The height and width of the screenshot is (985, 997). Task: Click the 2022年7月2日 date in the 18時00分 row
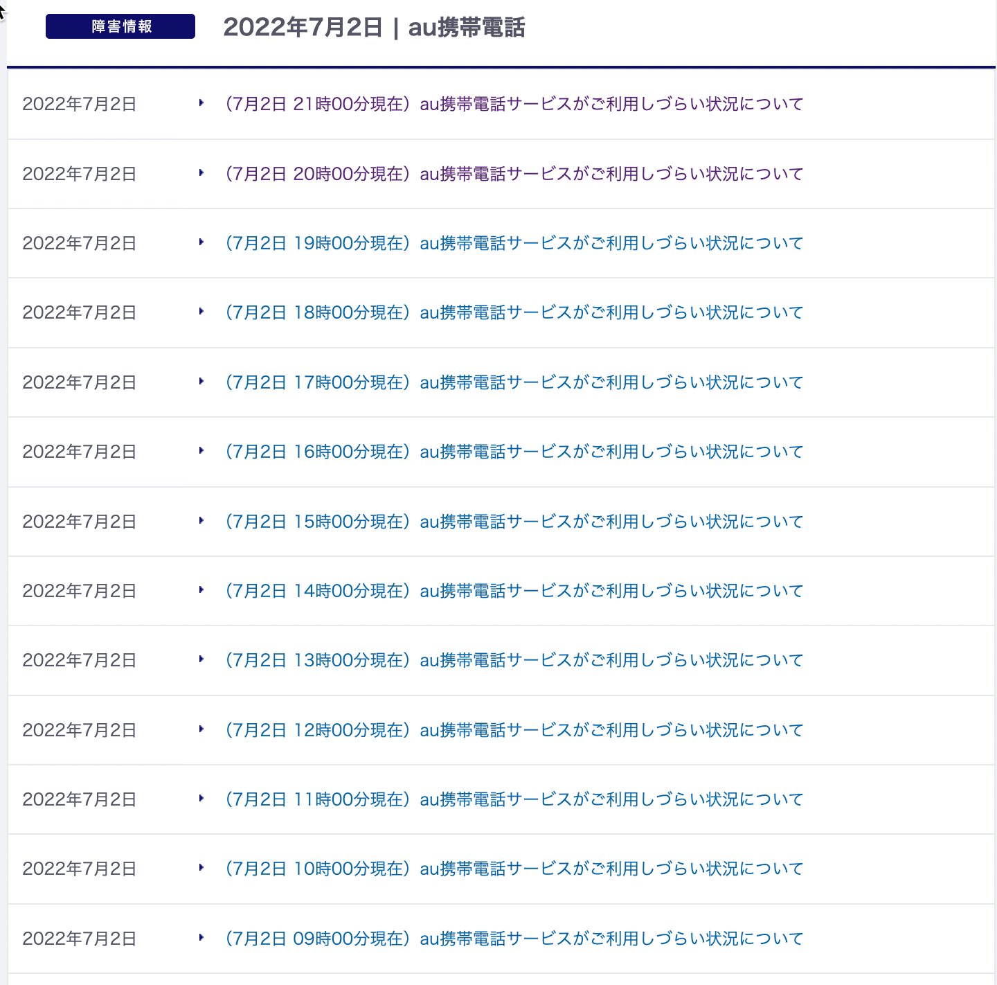(x=79, y=312)
